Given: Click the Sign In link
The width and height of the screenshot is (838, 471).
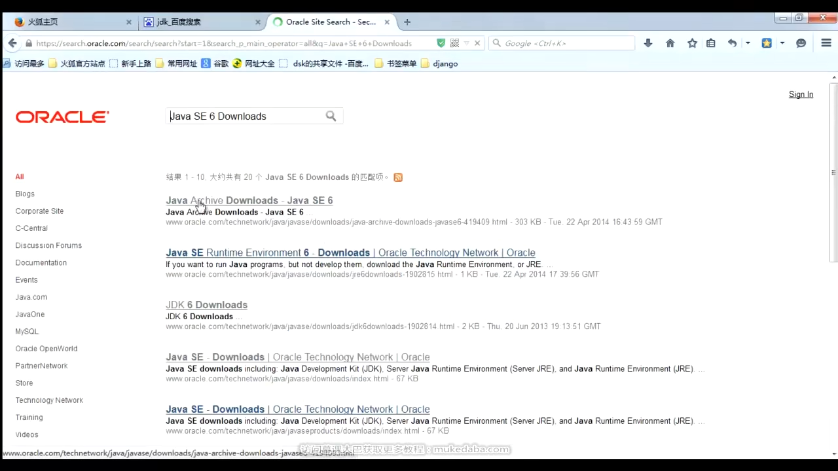Looking at the screenshot, I should click(801, 94).
